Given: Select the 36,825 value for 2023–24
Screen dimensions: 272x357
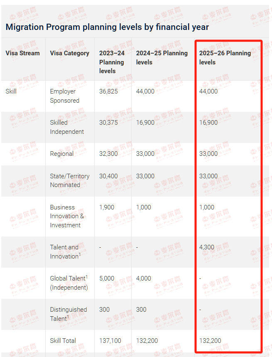Looking at the screenshot, I should pyautogui.click(x=108, y=91).
